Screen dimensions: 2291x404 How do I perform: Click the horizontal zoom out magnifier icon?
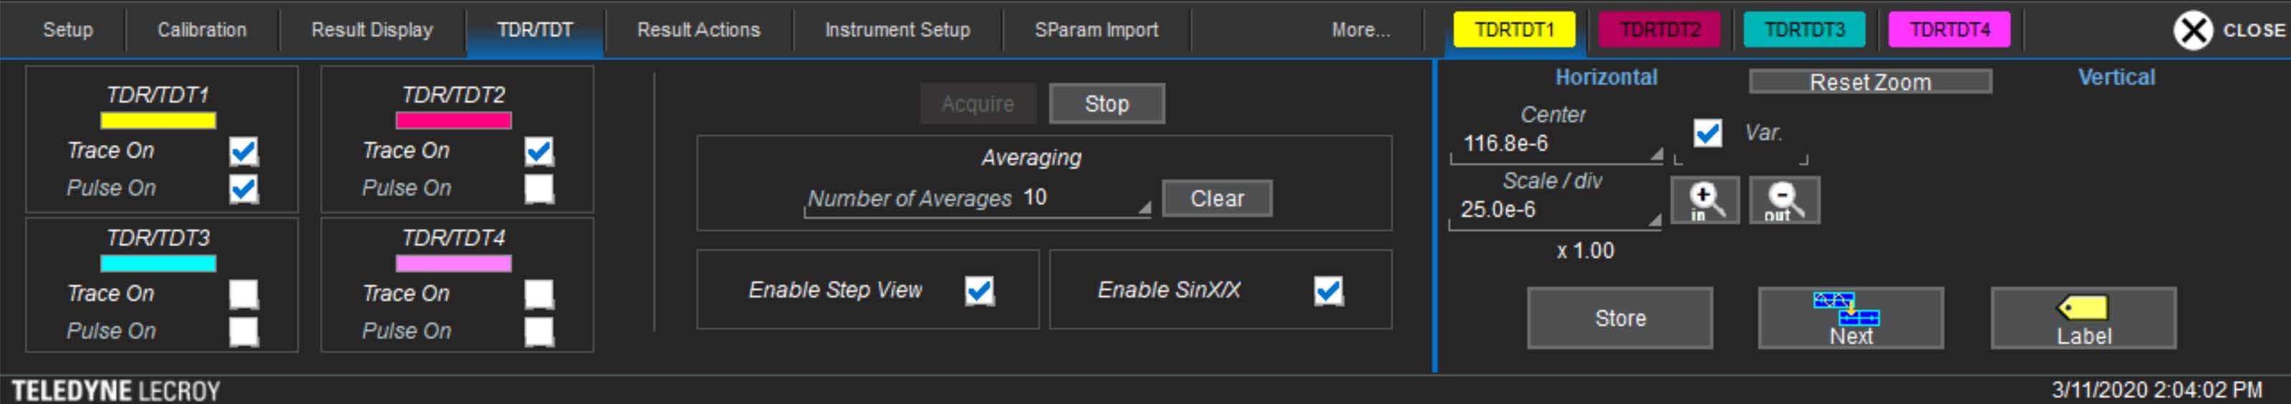point(1783,199)
